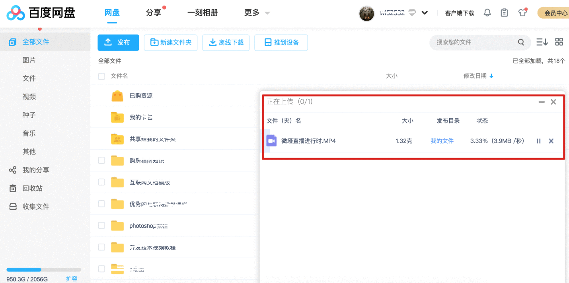The height and width of the screenshot is (283, 569).
Task: Click the 大小 column header
Action: tap(392, 76)
